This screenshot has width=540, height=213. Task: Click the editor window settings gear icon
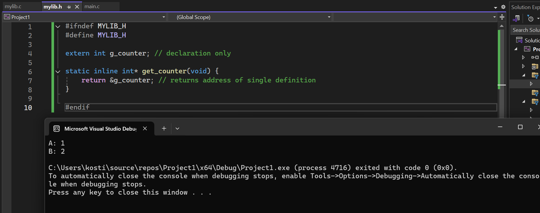point(504,7)
